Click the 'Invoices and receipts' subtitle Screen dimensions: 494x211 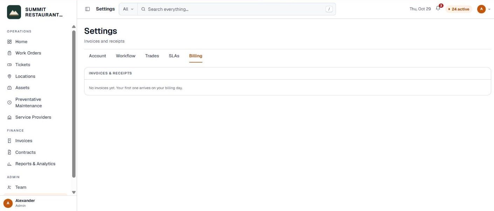[104, 41]
